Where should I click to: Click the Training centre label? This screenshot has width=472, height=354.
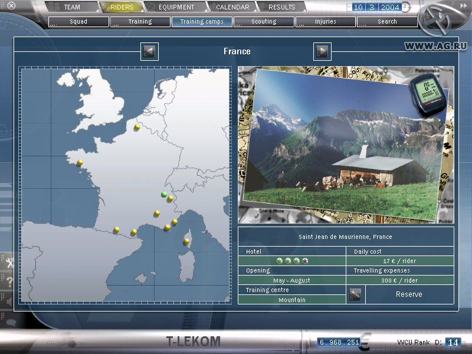pos(267,290)
